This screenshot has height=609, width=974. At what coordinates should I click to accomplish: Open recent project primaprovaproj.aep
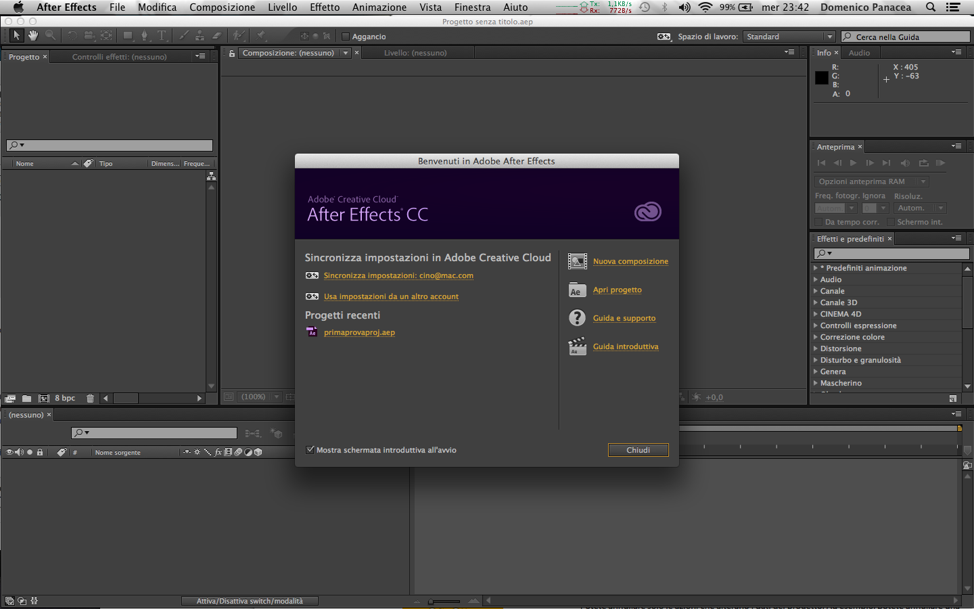click(359, 332)
